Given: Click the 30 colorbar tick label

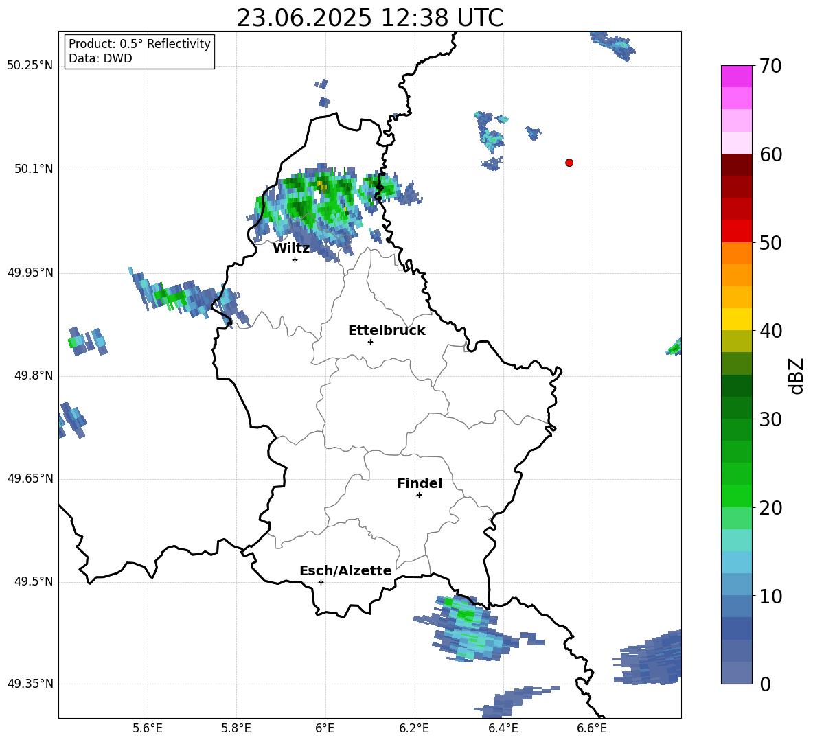Looking at the screenshot, I should click(x=770, y=419).
